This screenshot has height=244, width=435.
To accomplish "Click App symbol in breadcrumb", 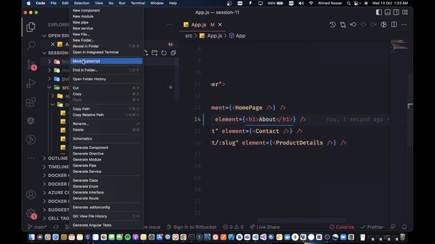I will pyautogui.click(x=237, y=36).
